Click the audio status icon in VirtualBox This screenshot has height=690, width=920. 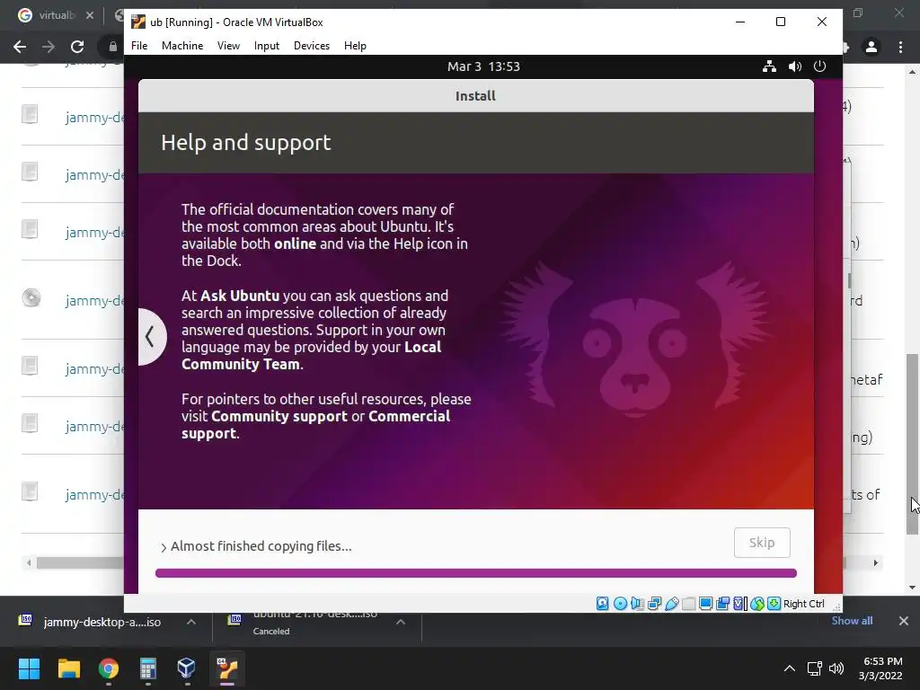click(x=637, y=603)
